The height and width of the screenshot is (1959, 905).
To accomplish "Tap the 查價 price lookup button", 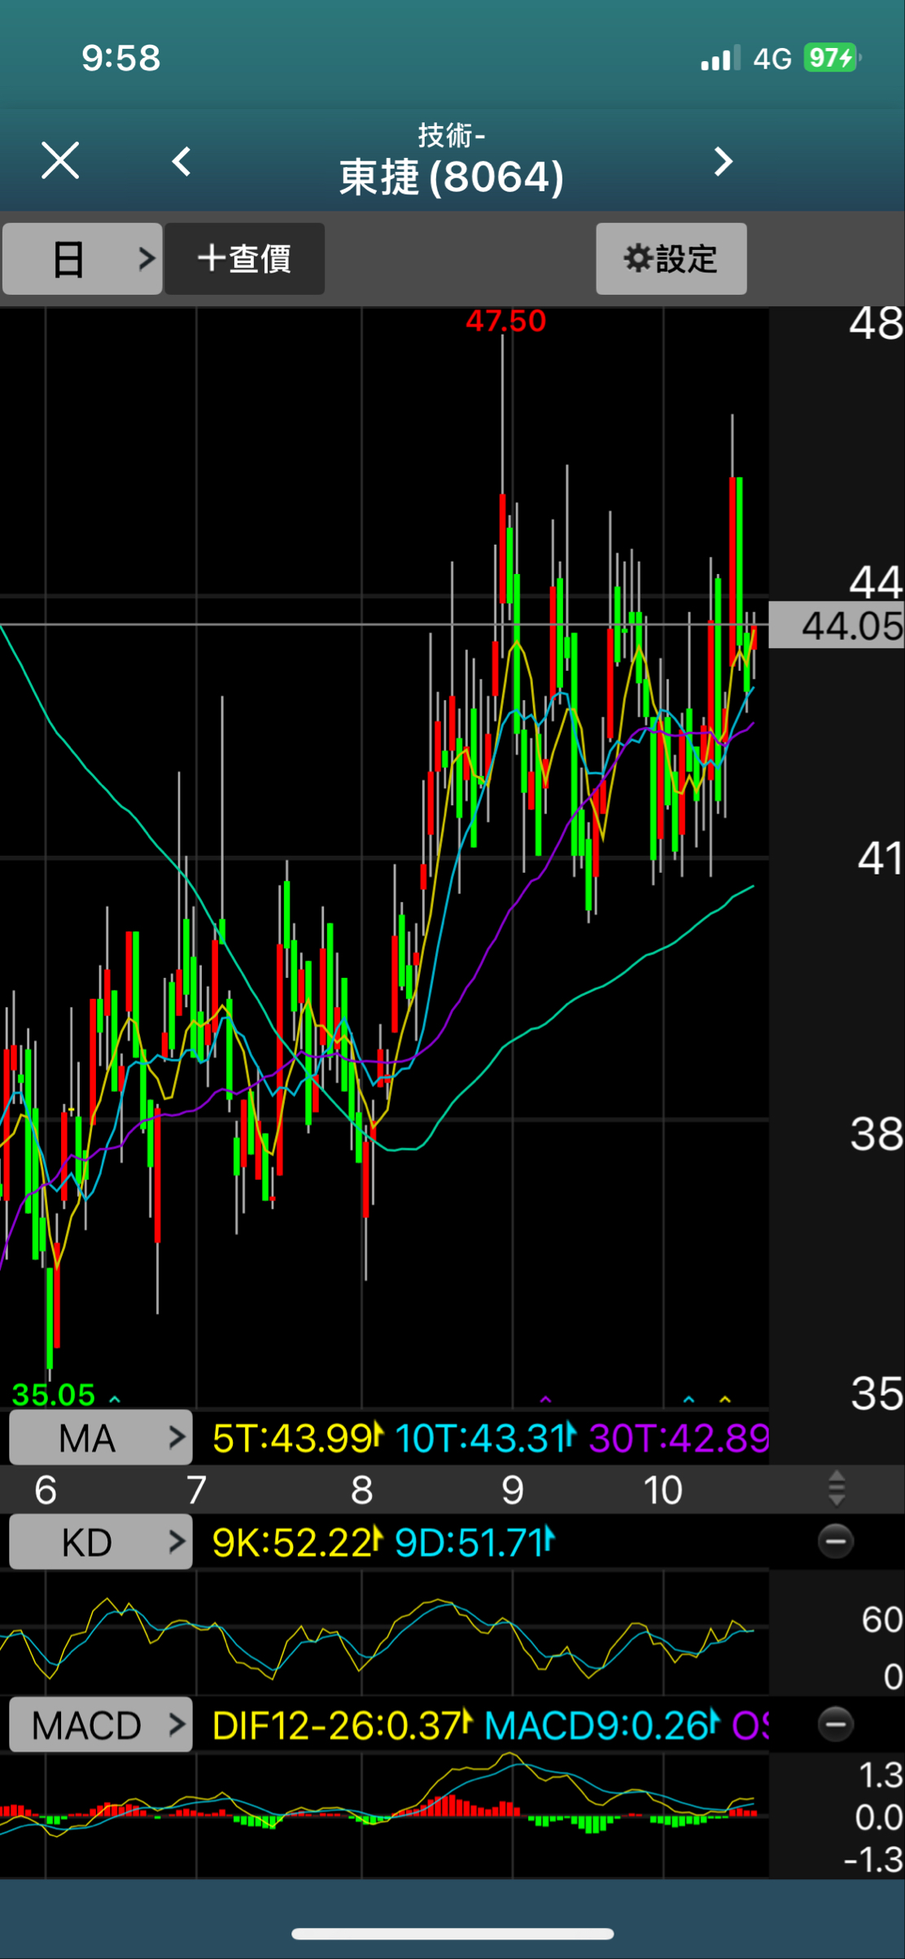I will [x=244, y=259].
